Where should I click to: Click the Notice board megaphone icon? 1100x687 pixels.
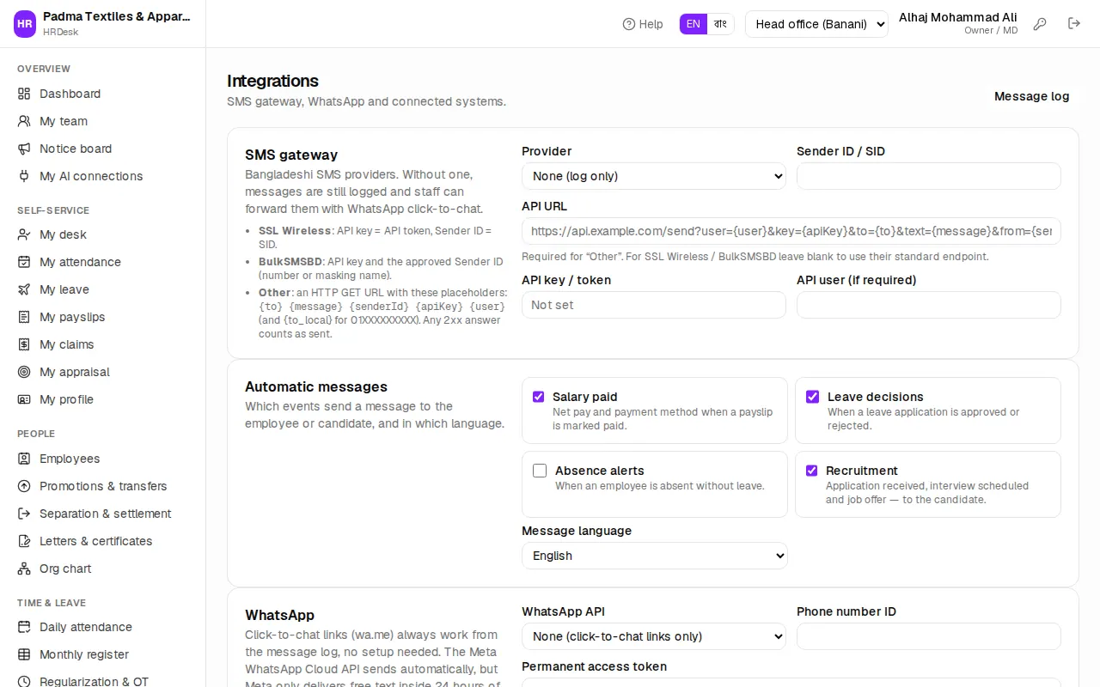tap(24, 149)
